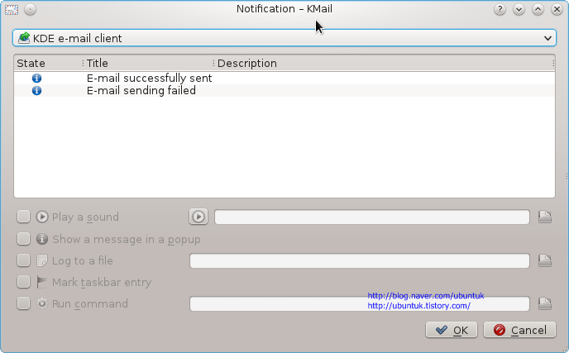The height and width of the screenshot is (353, 569).
Task: Click the 'Play a sound' label icon
Action: pyautogui.click(x=42, y=217)
